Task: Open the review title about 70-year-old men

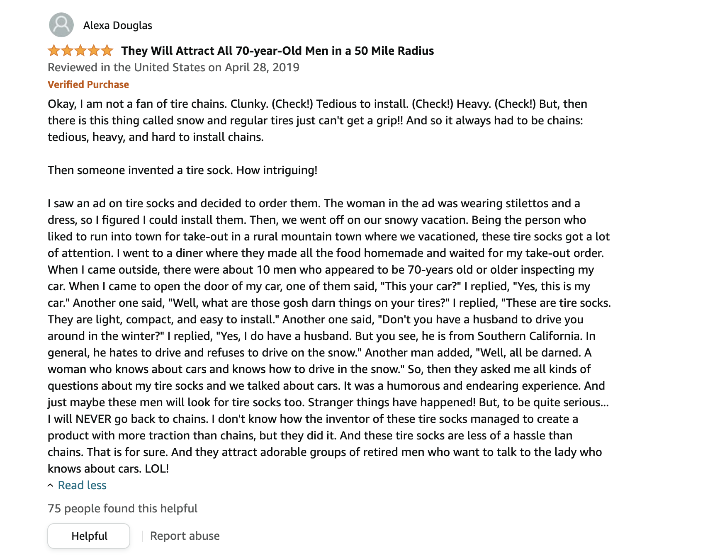Action: (x=277, y=51)
